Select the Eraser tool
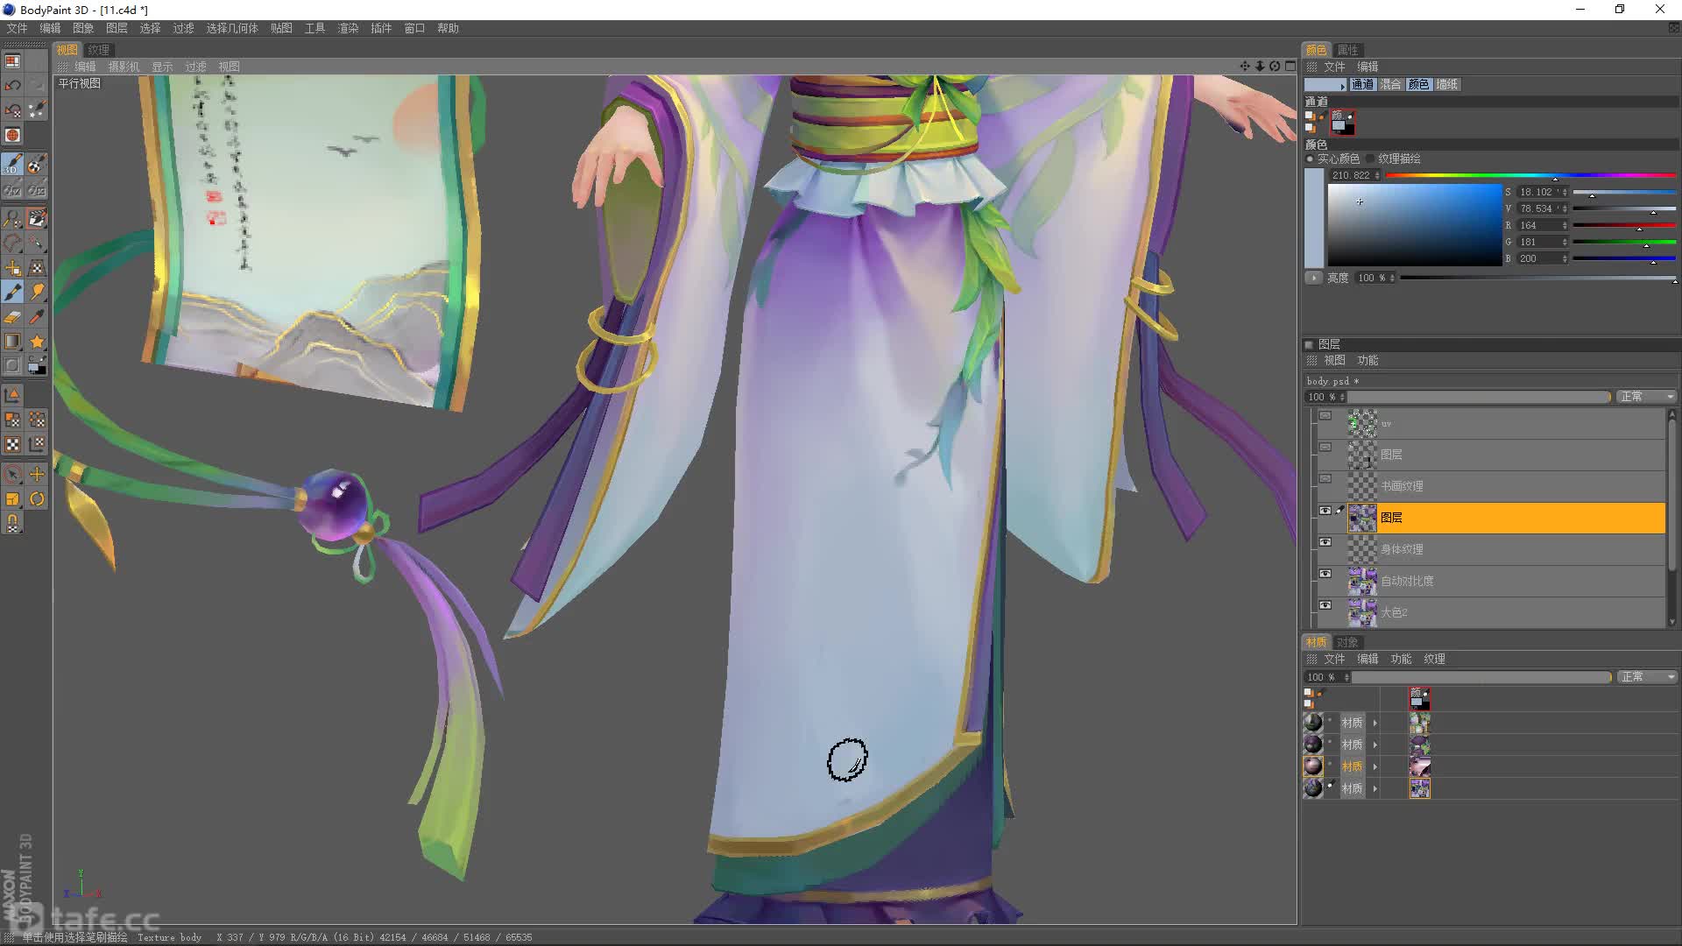The height and width of the screenshot is (946, 1682). point(12,317)
